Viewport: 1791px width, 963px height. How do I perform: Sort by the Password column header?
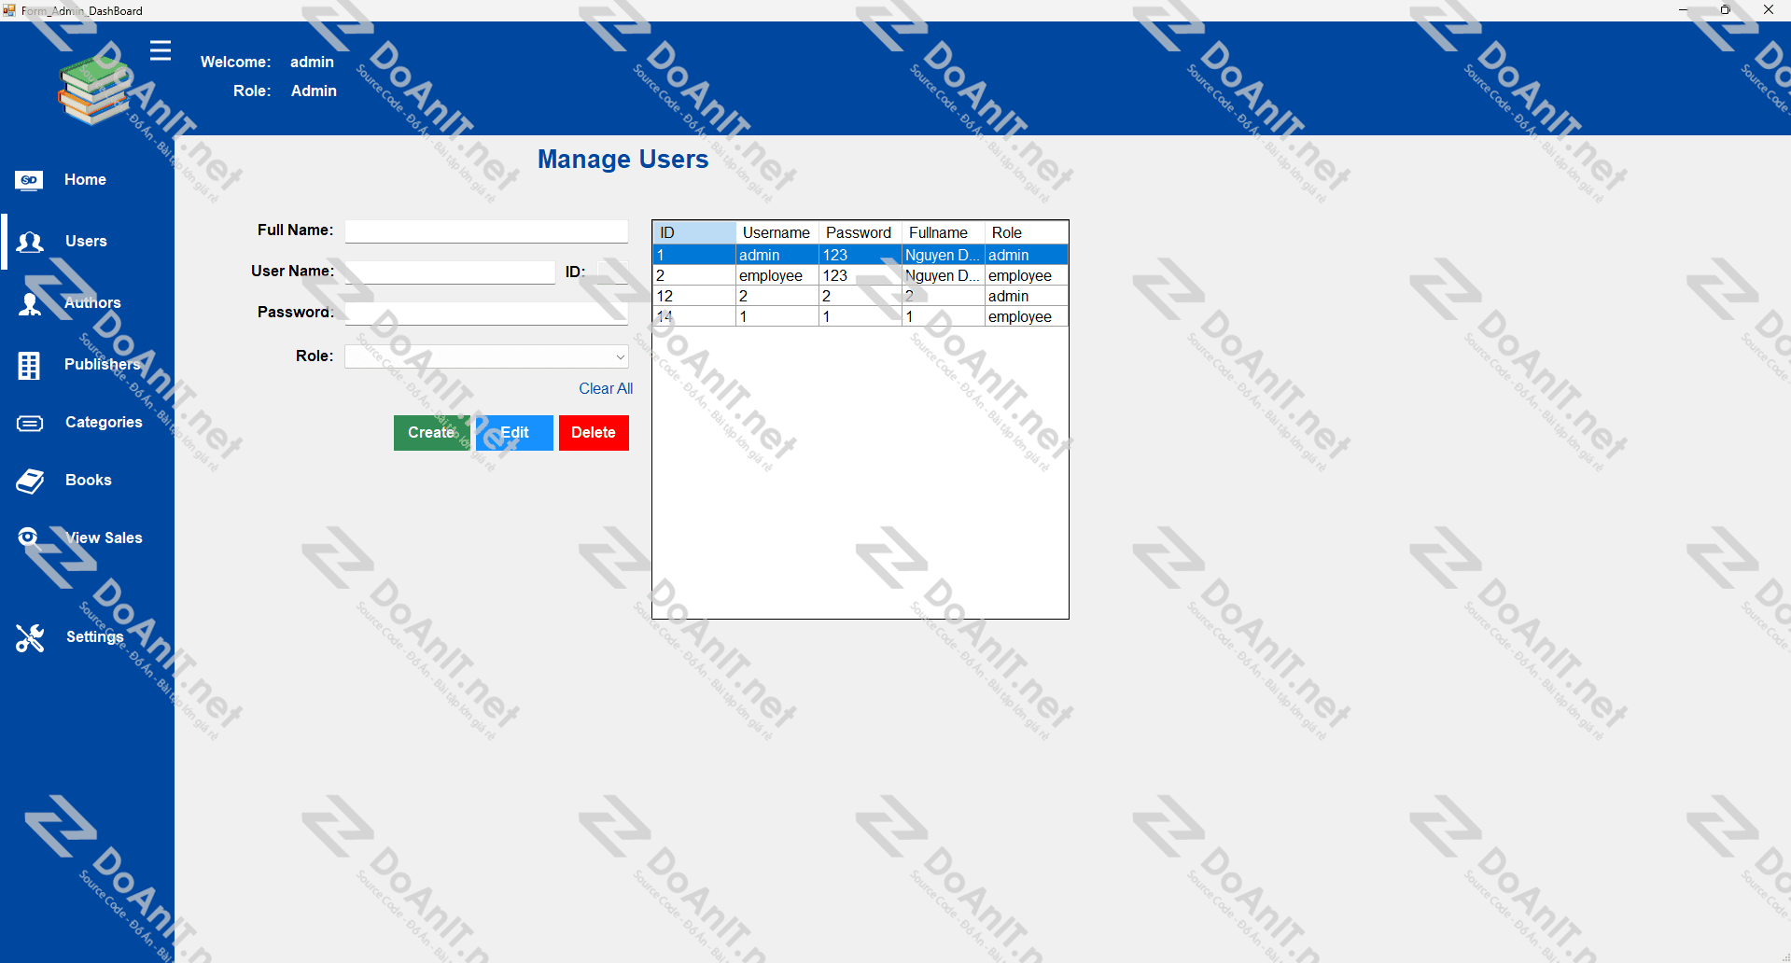click(859, 232)
